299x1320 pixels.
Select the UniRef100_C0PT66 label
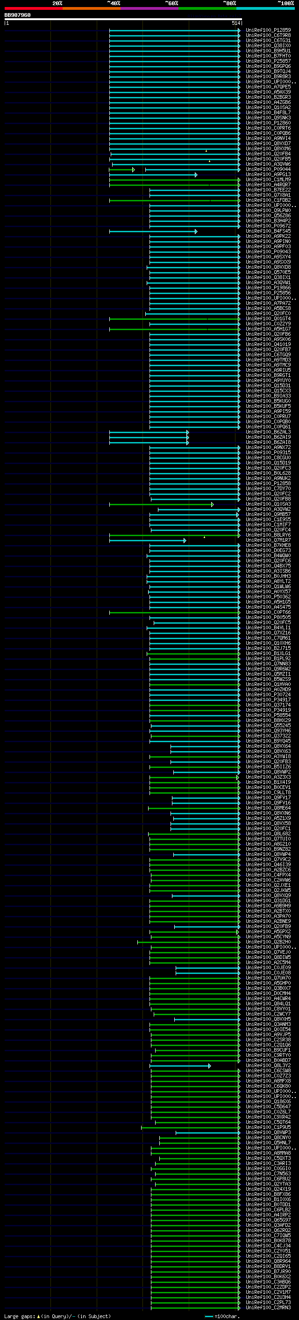click(268, 612)
